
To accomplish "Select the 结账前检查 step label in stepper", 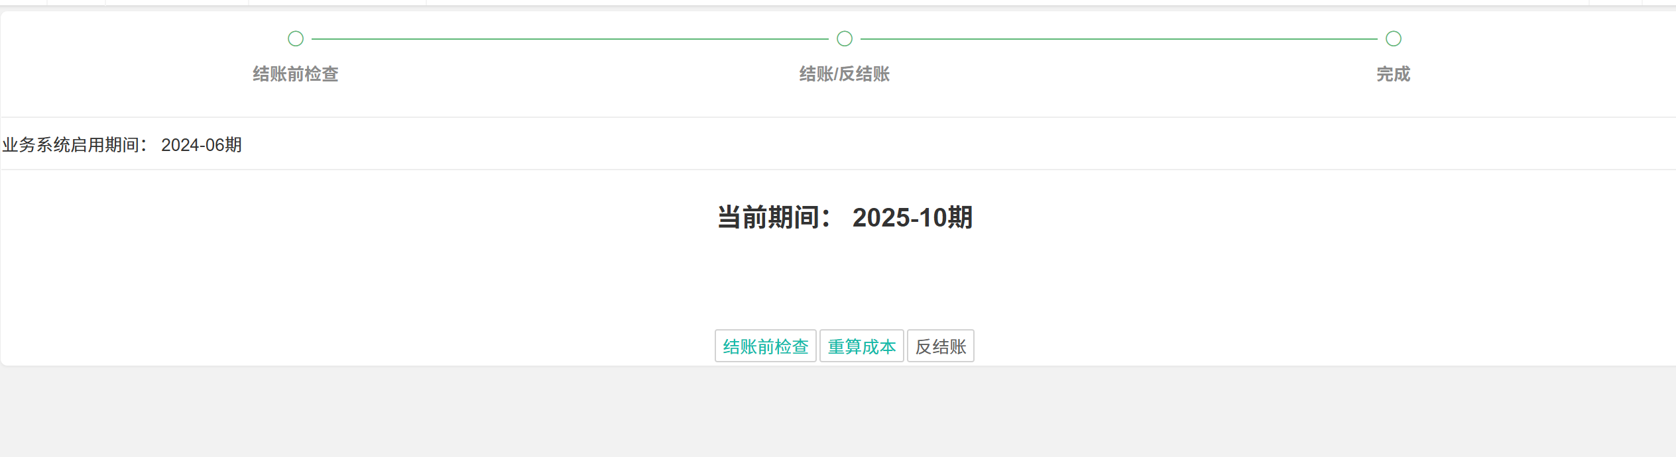I will pyautogui.click(x=296, y=74).
